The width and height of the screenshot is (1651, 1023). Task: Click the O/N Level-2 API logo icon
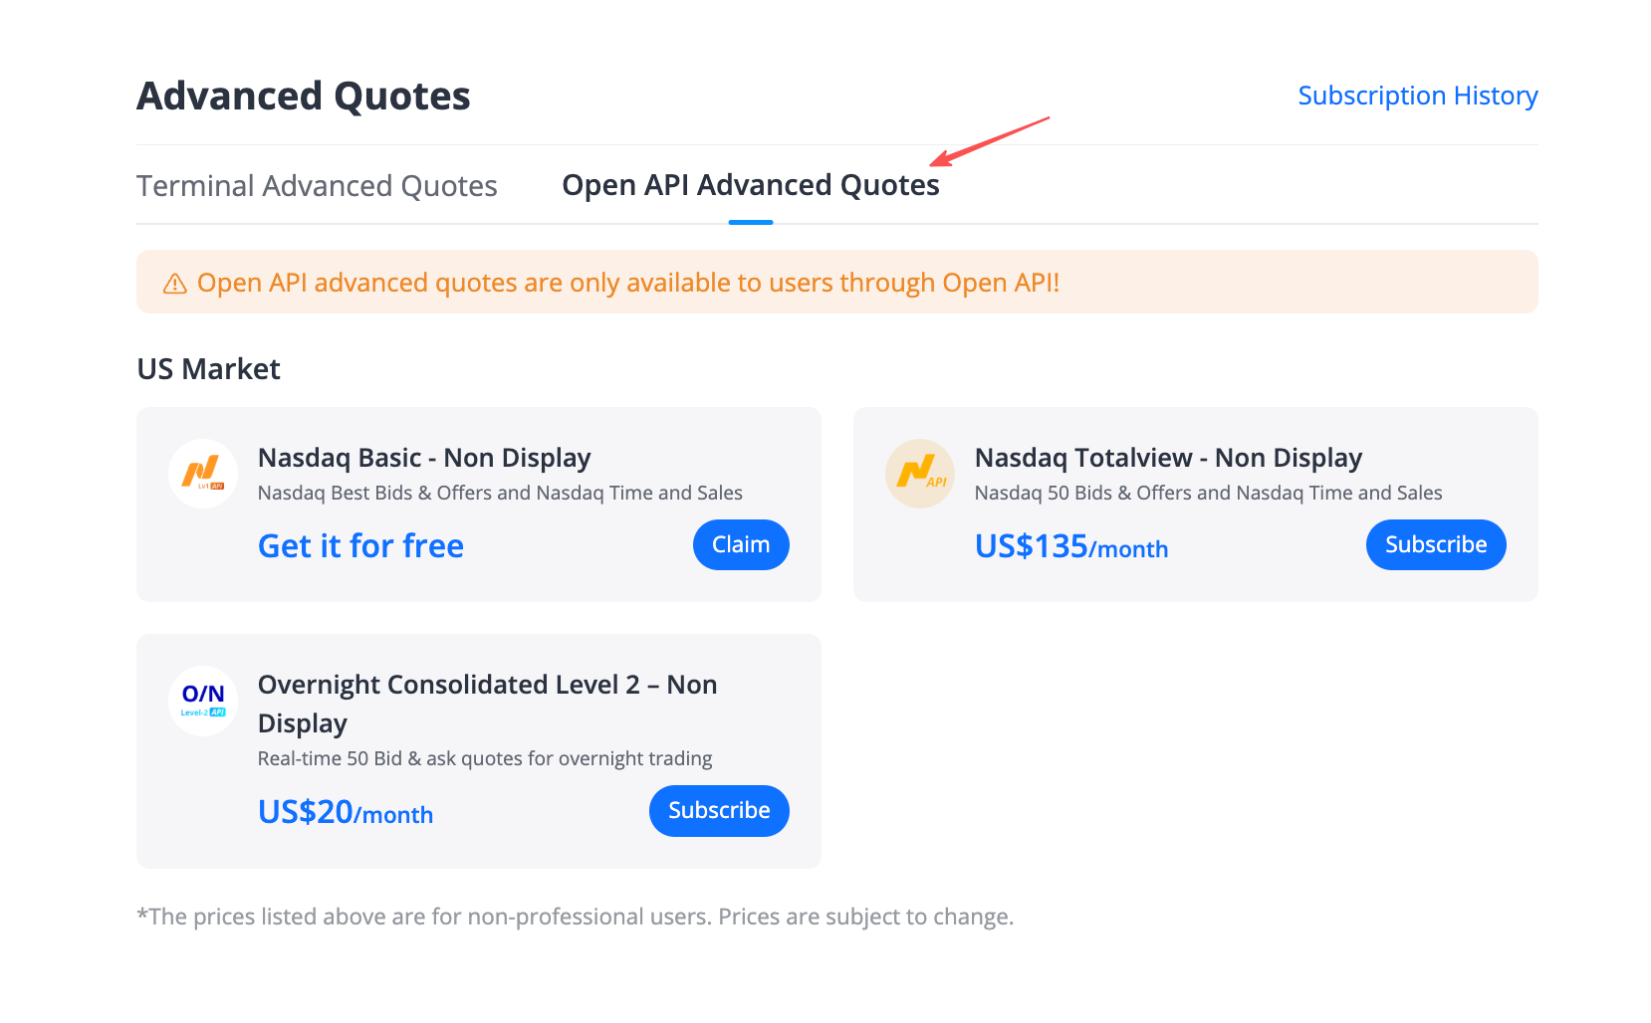(x=203, y=701)
